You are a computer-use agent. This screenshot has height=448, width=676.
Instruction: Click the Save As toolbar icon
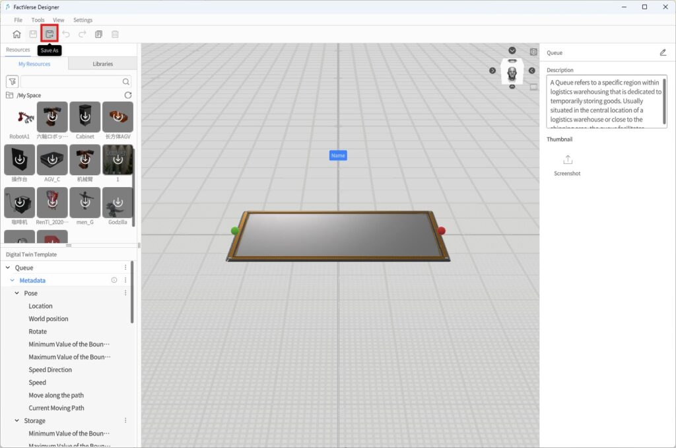tap(50, 34)
